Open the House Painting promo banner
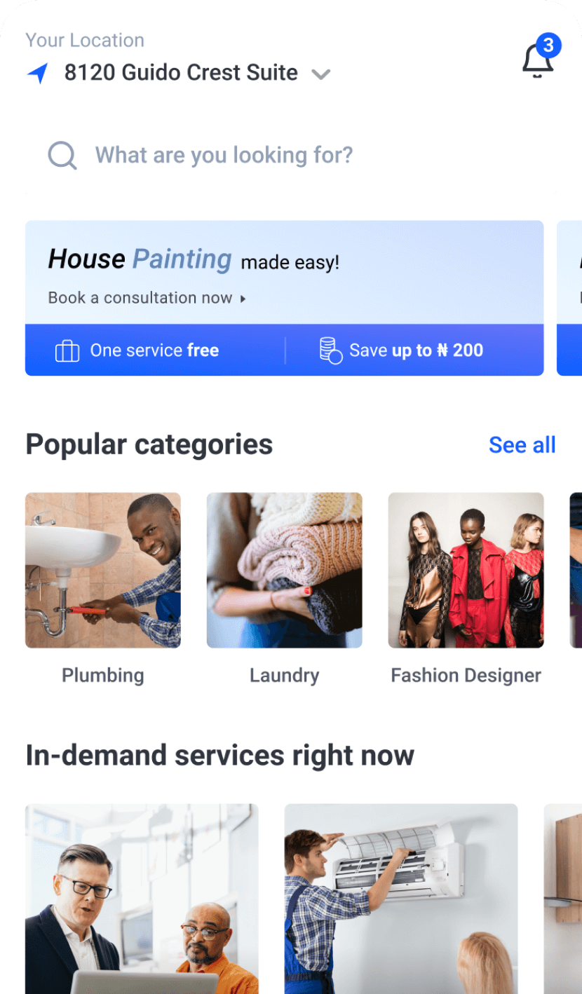Image resolution: width=582 pixels, height=994 pixels. tap(285, 298)
